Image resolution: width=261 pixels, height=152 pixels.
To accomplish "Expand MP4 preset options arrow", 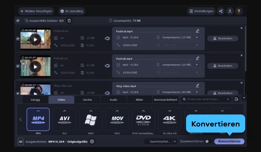I will point(38,111).
